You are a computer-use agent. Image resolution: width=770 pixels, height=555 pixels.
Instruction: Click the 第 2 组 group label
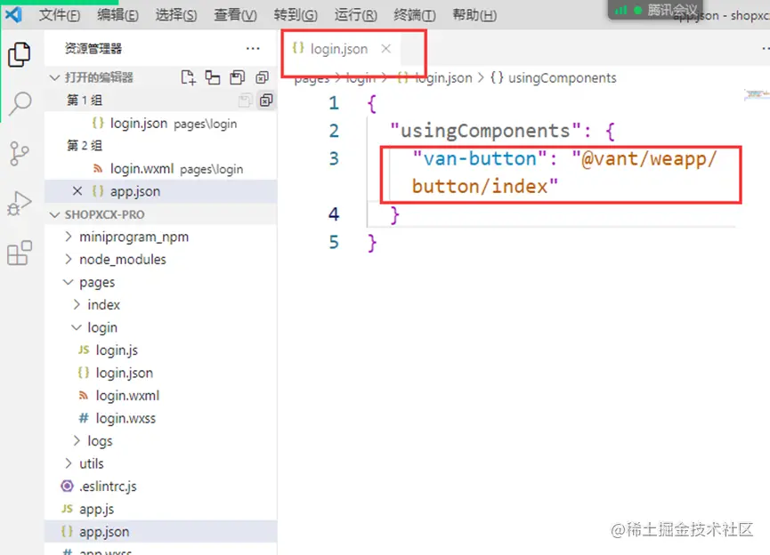(85, 145)
